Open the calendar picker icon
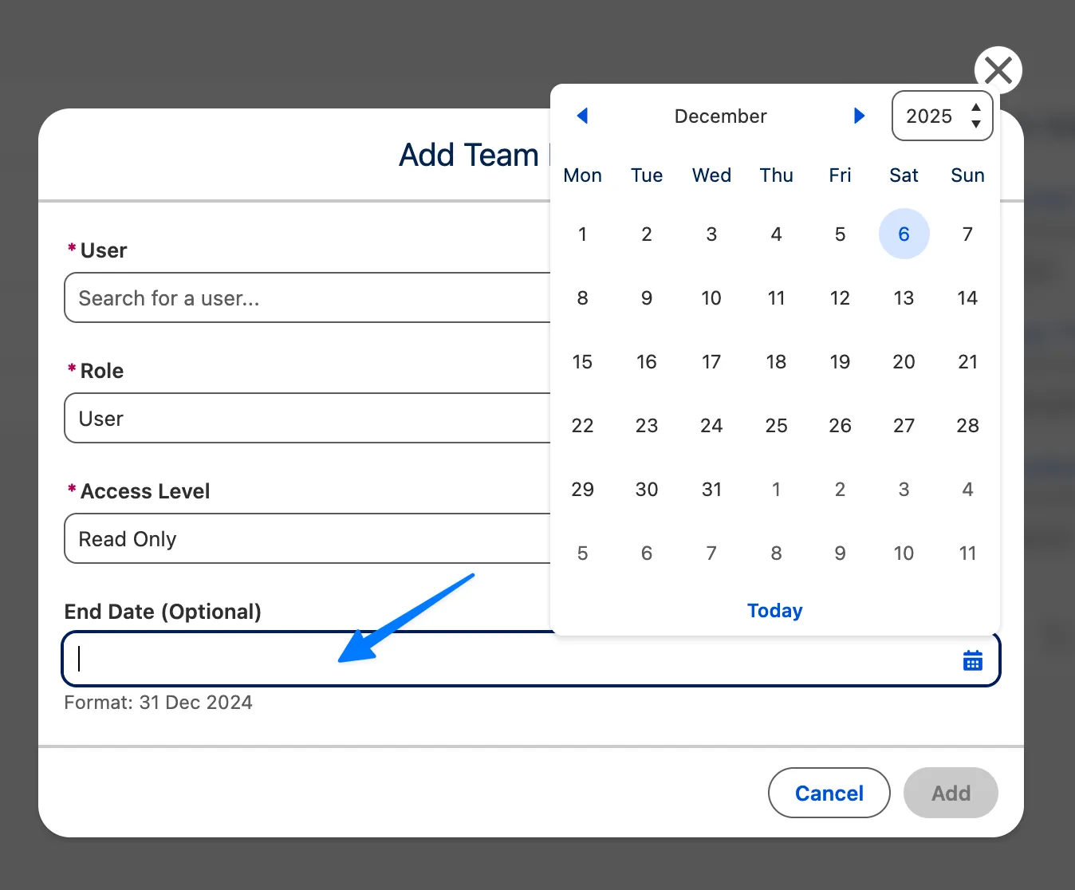Screen dimensions: 1075x890 [972, 660]
